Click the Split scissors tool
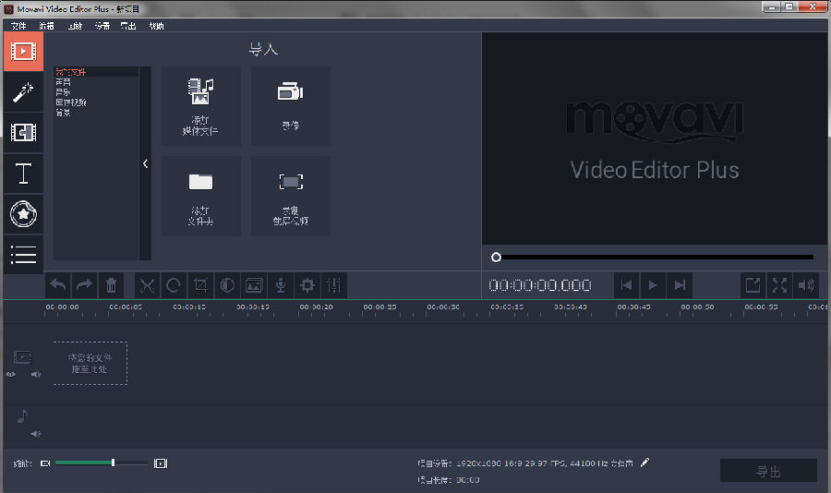Screen dimensions: 831x493 pos(148,285)
